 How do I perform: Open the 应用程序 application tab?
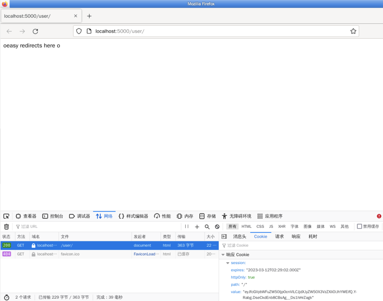(270, 216)
